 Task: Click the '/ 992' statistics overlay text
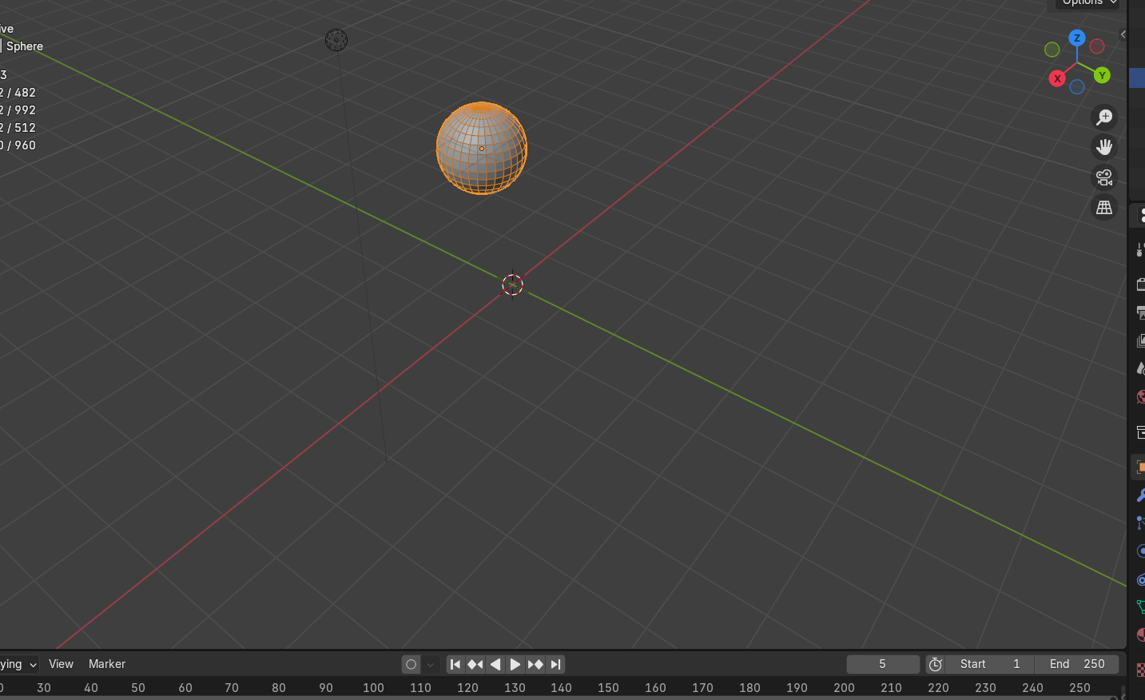22,110
